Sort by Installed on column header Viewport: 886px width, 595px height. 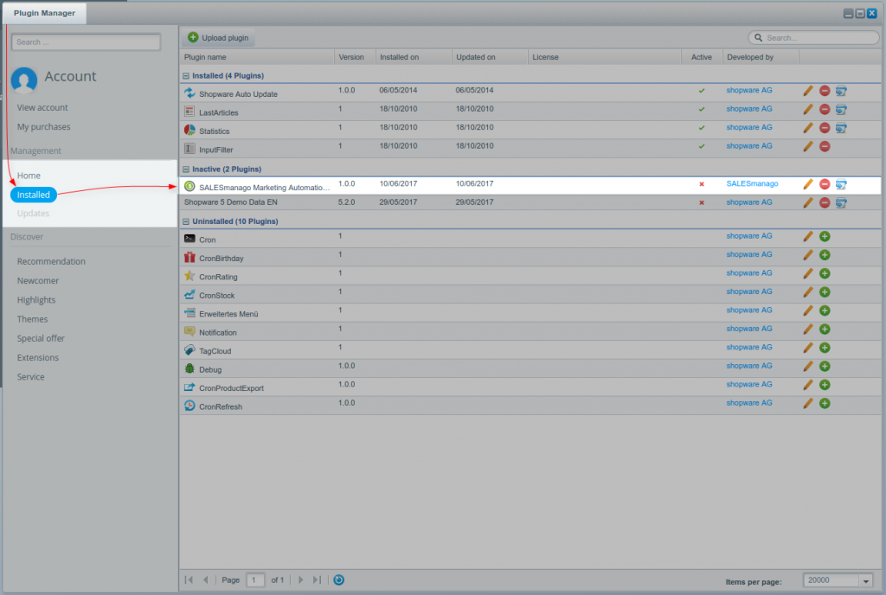(414, 57)
